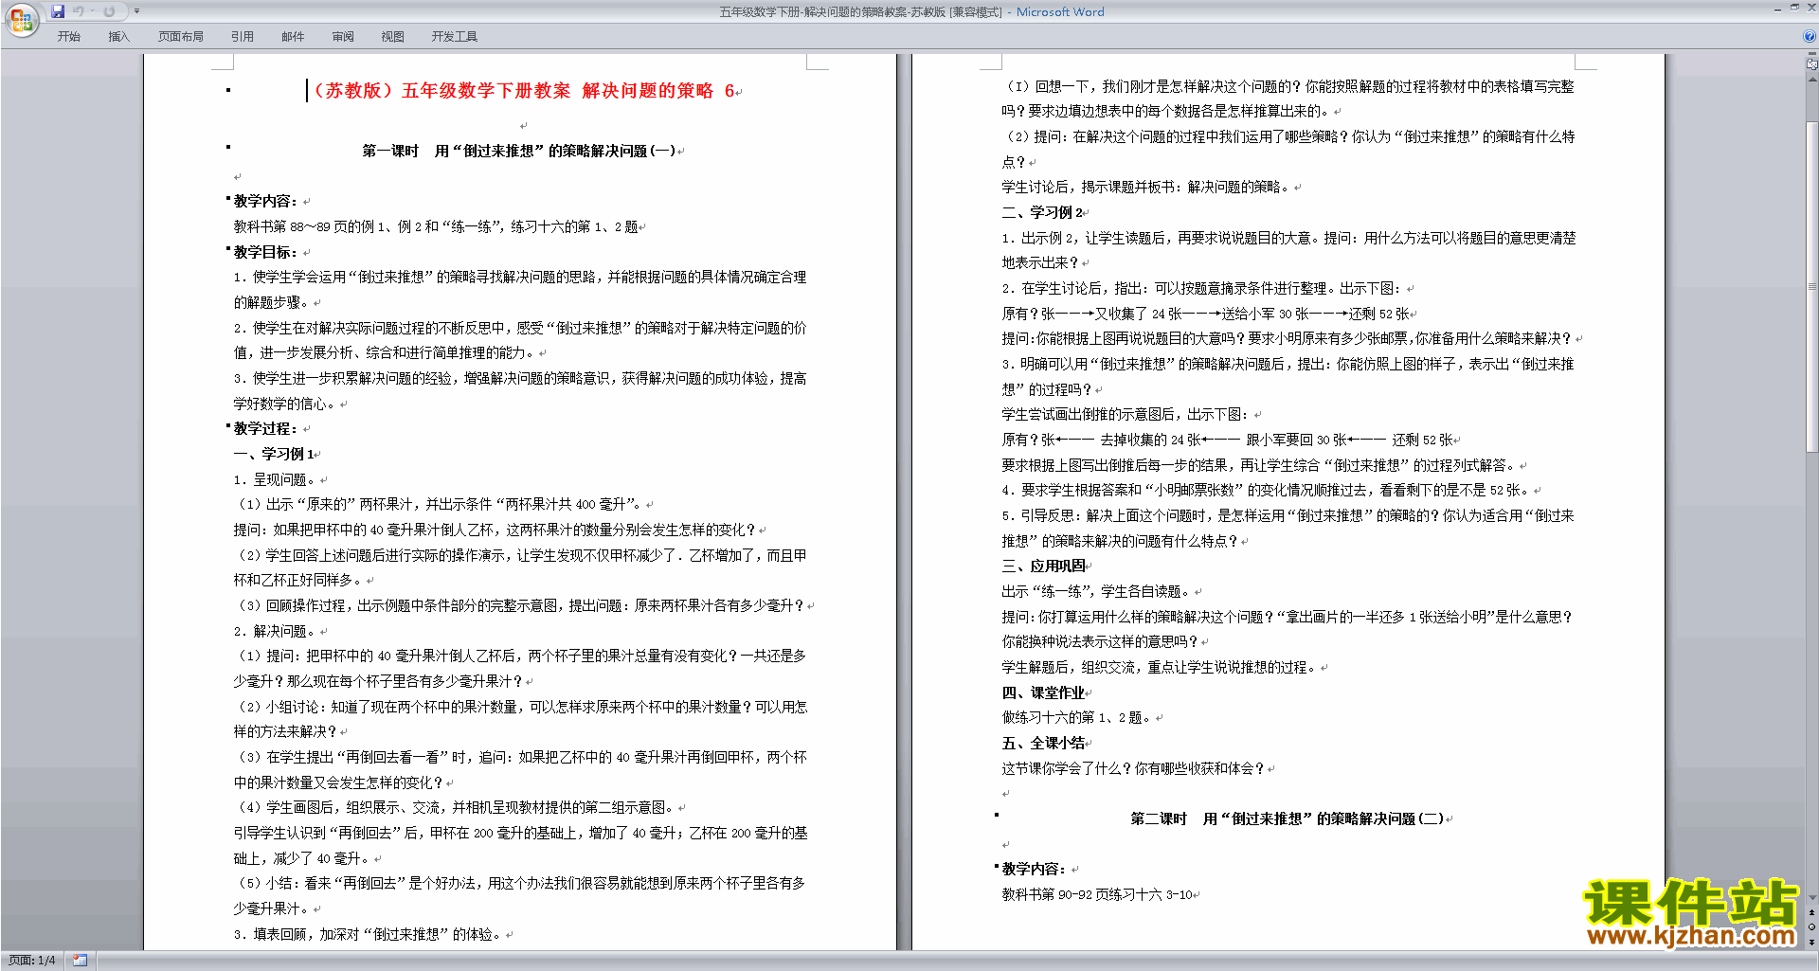Go to next page via double-down arrow
This screenshot has height=971, width=1819.
tap(1811, 942)
